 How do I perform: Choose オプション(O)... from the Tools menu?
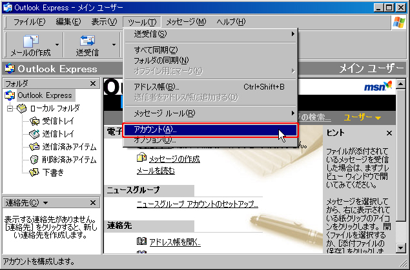[x=210, y=140]
